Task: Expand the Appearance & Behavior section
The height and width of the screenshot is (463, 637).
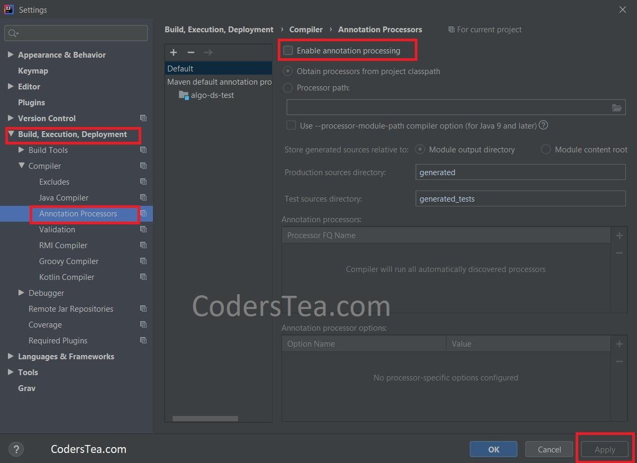Action: coord(11,55)
